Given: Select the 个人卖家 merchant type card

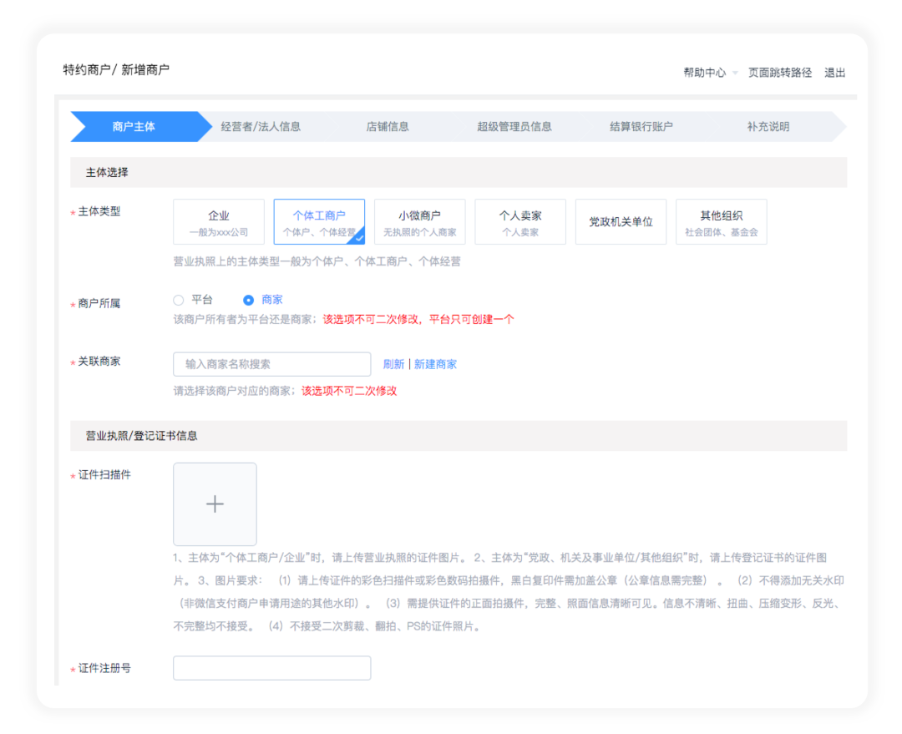Looking at the screenshot, I should pyautogui.click(x=520, y=221).
